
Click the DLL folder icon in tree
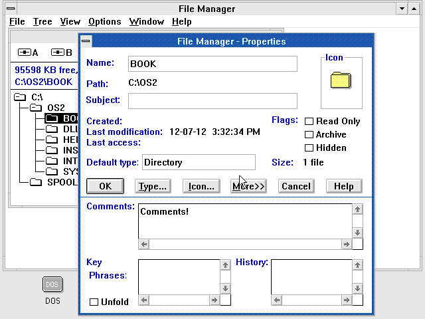click(x=52, y=129)
